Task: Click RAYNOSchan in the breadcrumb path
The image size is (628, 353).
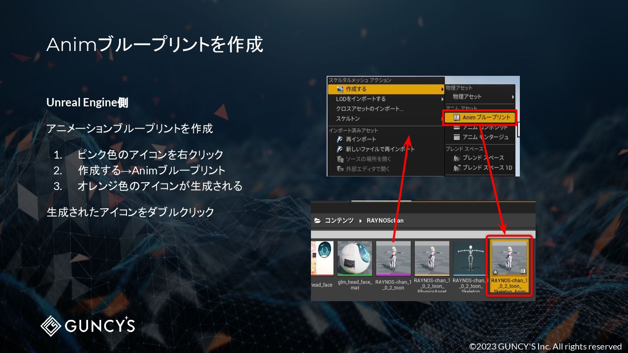Action: click(385, 221)
